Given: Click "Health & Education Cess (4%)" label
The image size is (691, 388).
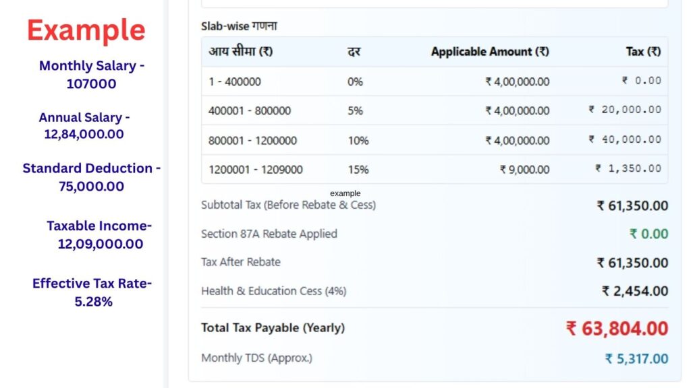Looking at the screenshot, I should point(273,290).
